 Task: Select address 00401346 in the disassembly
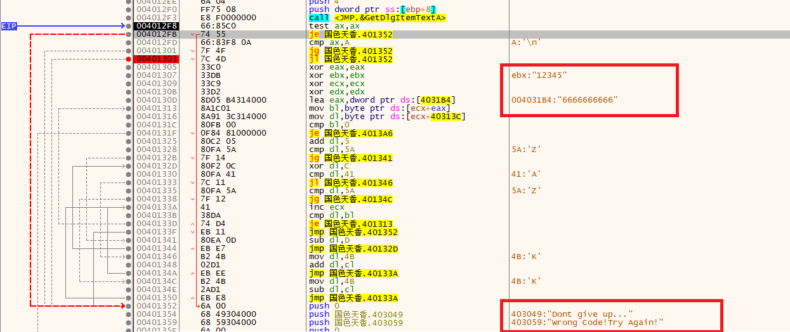coord(157,257)
